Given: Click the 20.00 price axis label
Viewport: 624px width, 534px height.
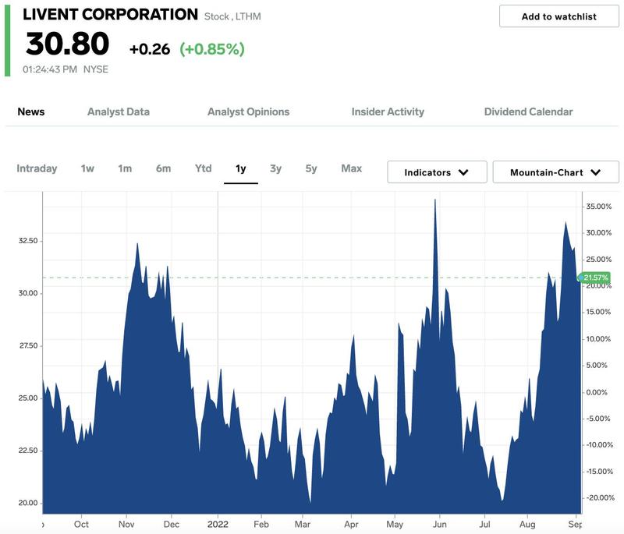Looking at the screenshot, I should coord(28,503).
